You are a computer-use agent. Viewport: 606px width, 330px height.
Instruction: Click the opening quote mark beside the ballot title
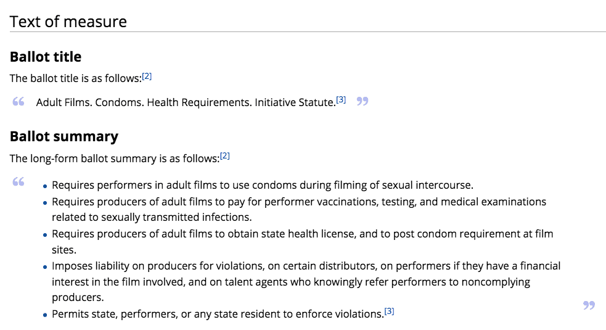click(18, 102)
